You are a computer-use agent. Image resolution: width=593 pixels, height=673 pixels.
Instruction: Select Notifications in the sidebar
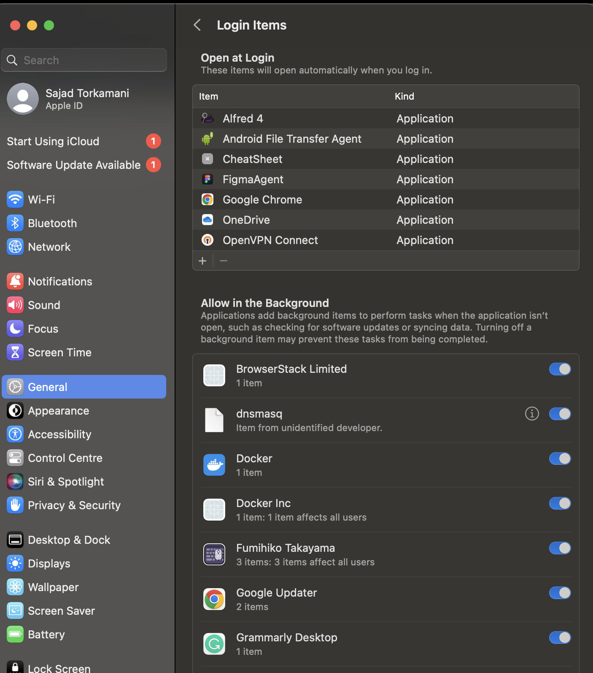pyautogui.click(x=60, y=282)
